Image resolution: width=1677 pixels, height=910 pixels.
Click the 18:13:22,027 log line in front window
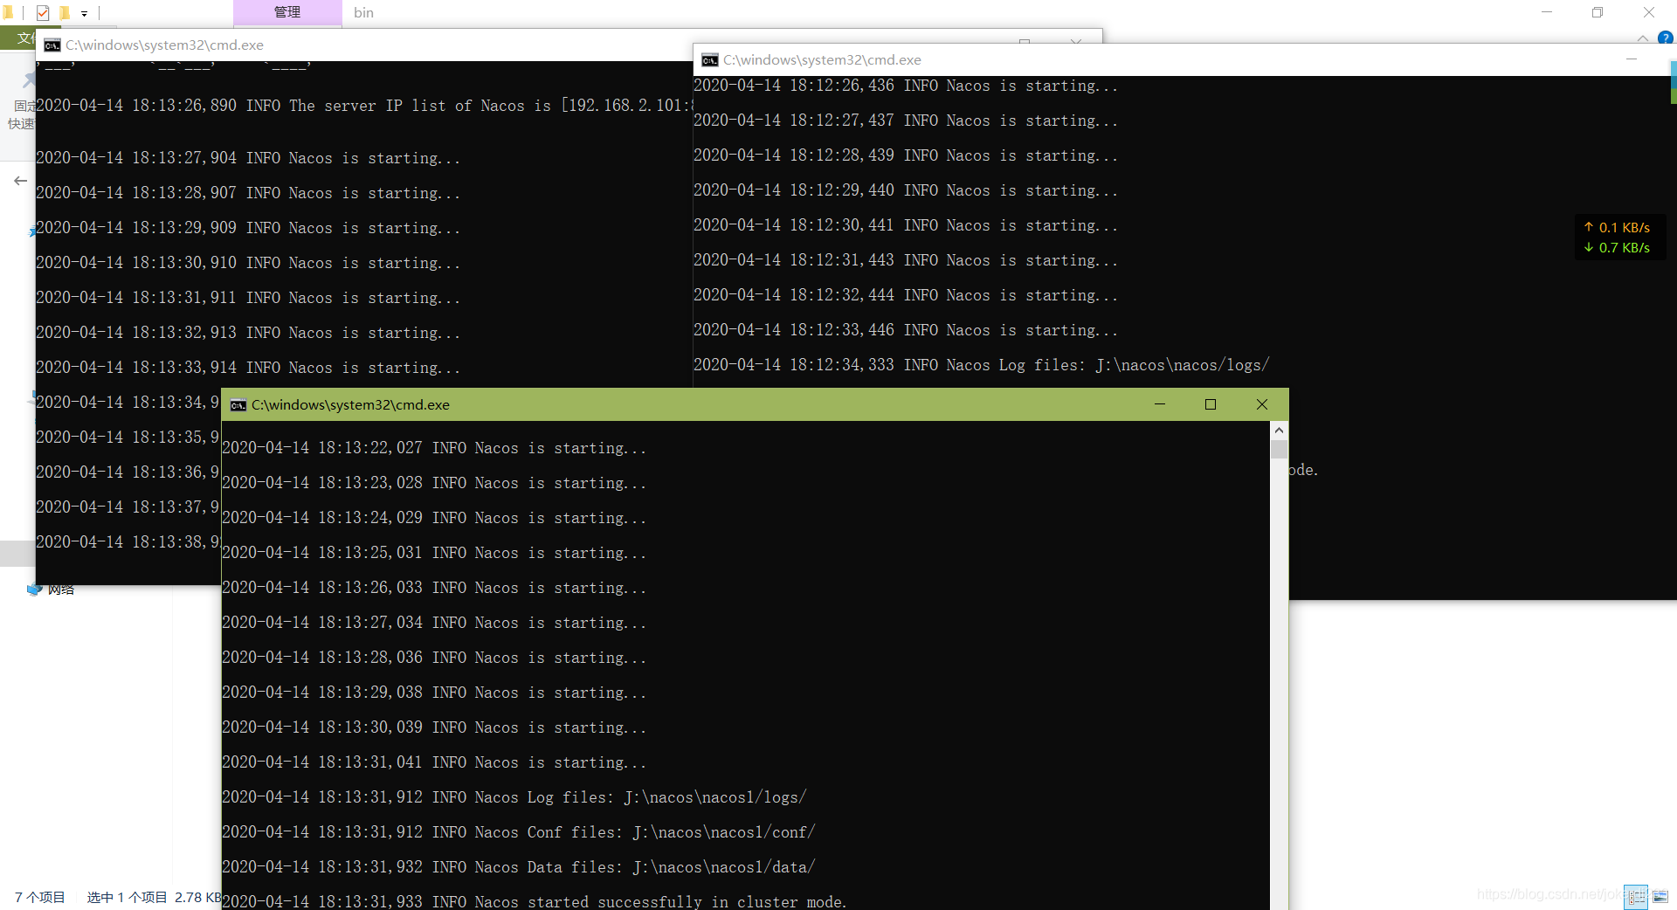434,448
